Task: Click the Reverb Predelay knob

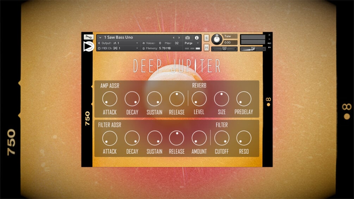Action: pos(244,99)
